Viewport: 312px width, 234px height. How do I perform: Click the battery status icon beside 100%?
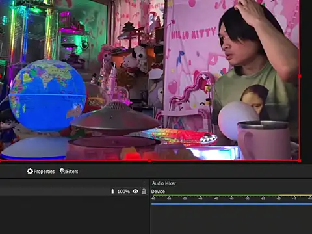pyautogui.click(x=112, y=191)
